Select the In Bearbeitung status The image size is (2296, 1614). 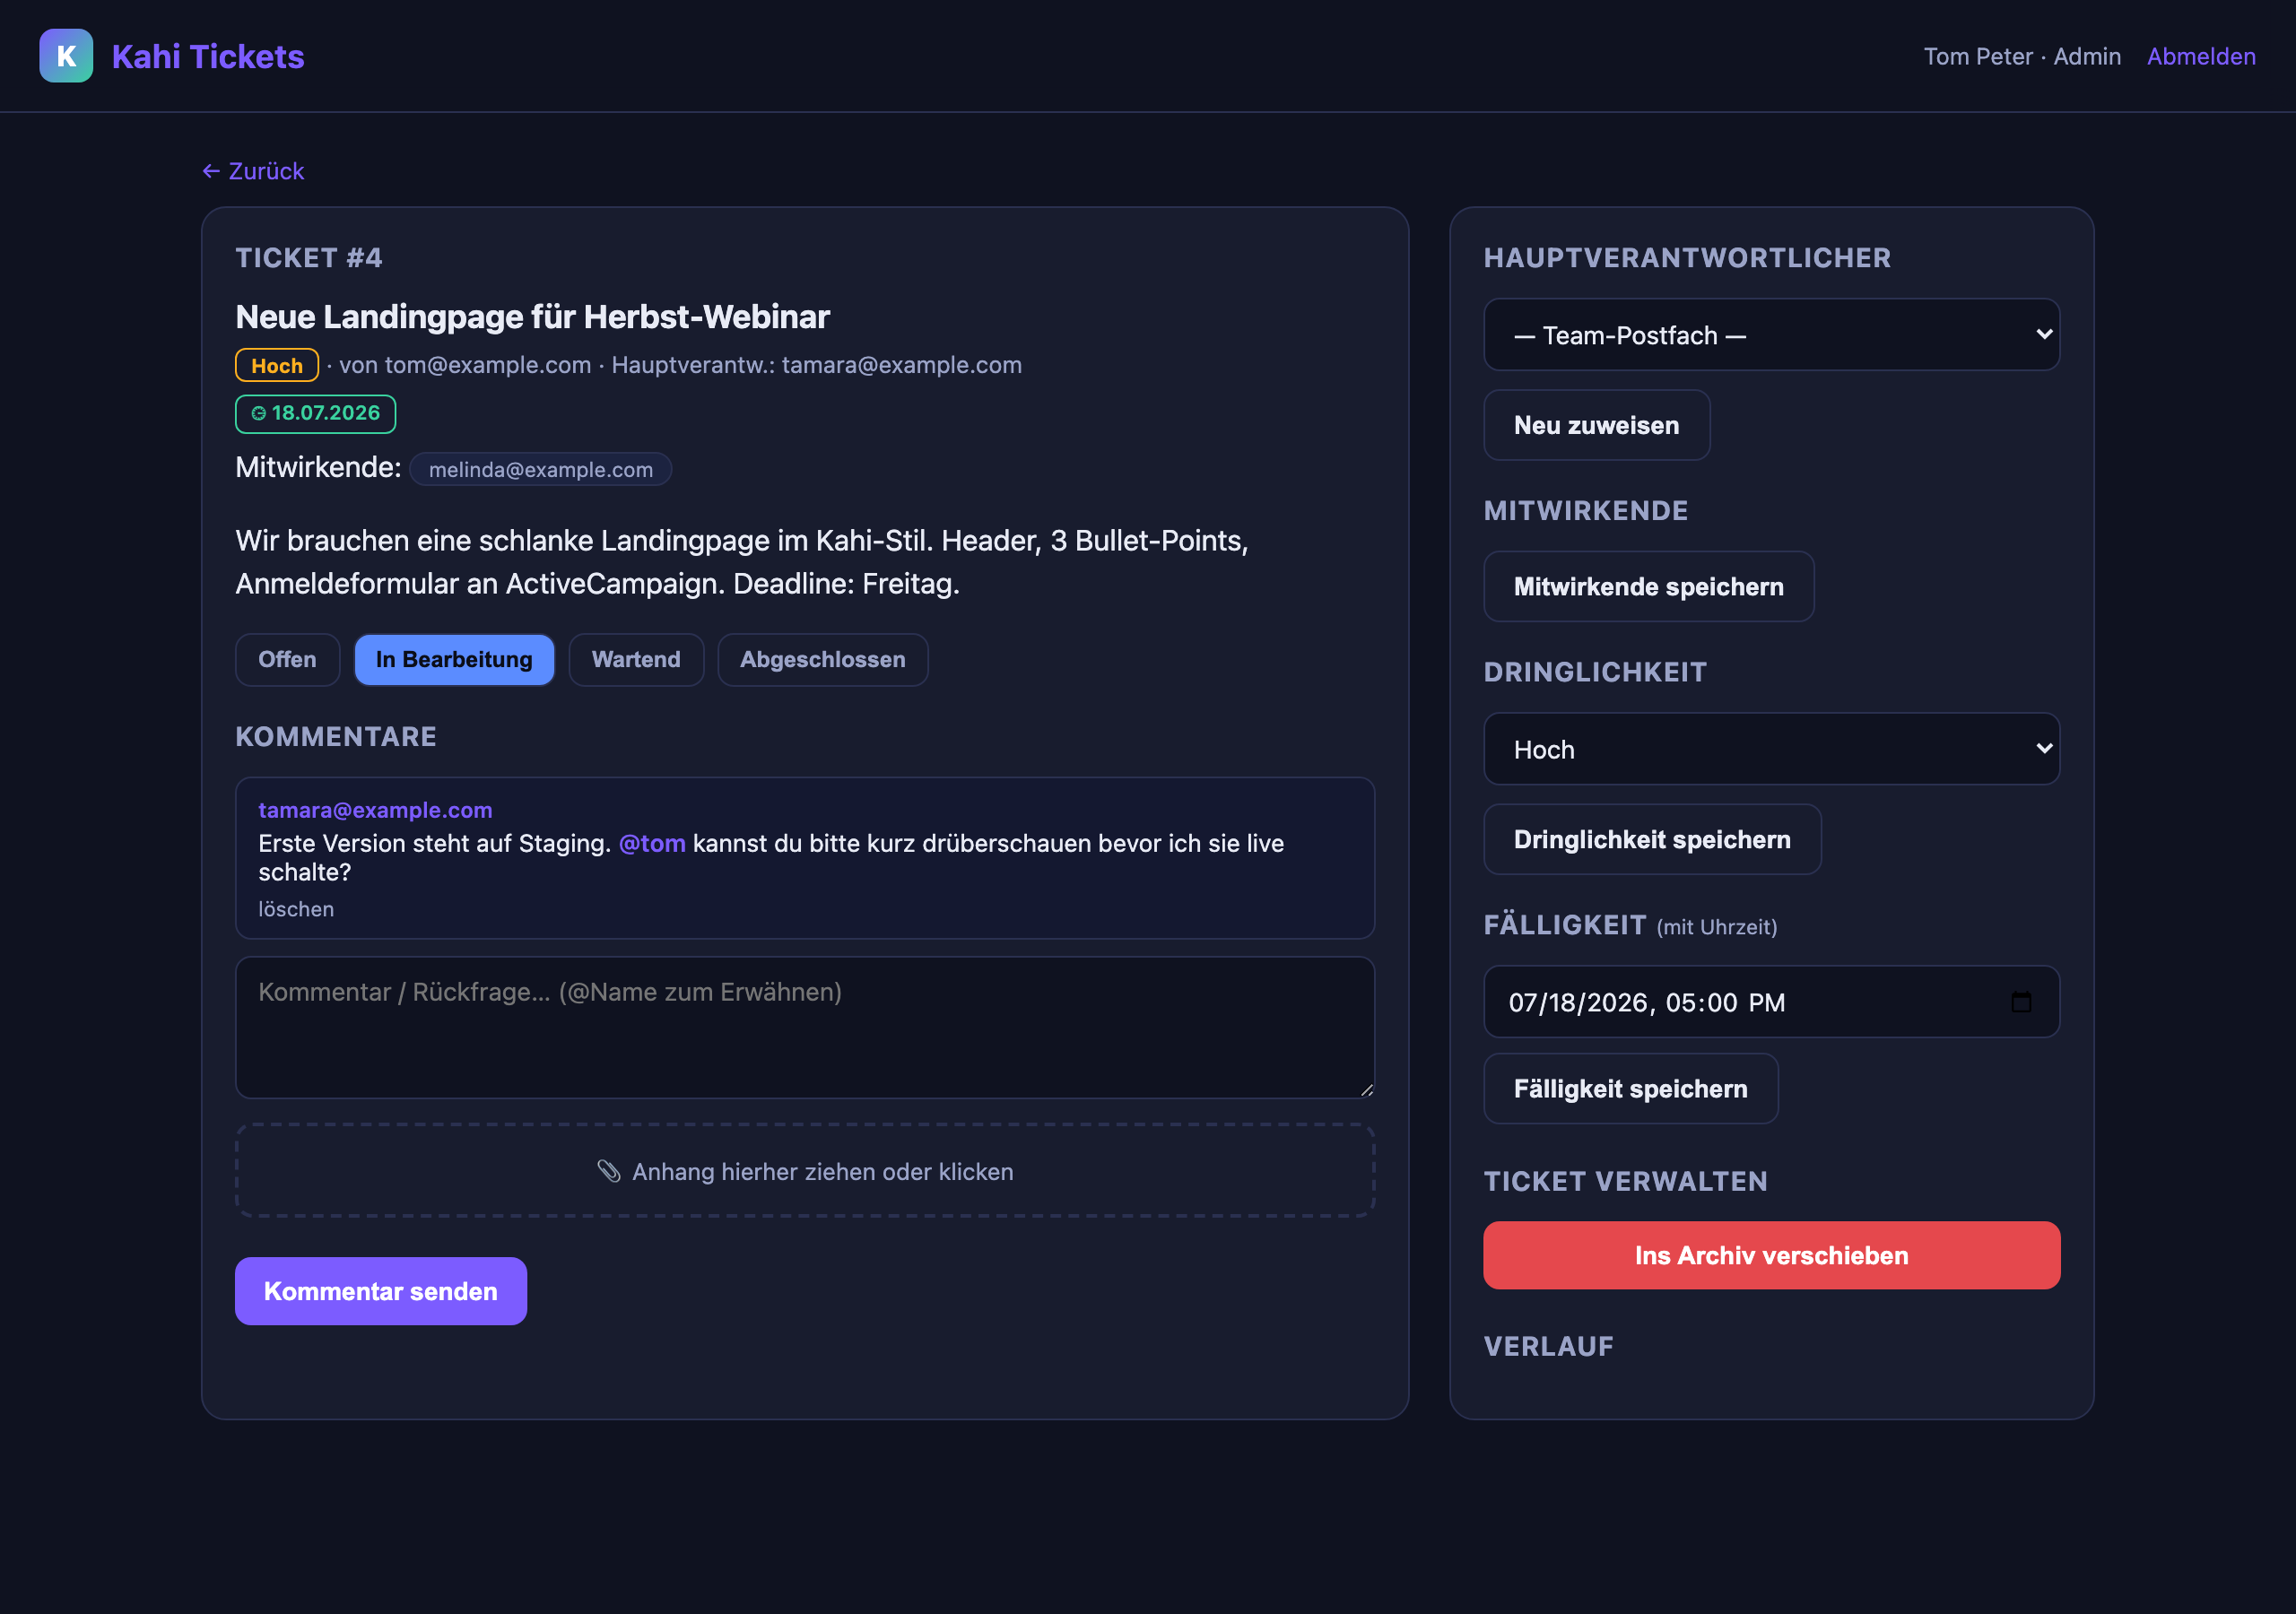tap(454, 660)
